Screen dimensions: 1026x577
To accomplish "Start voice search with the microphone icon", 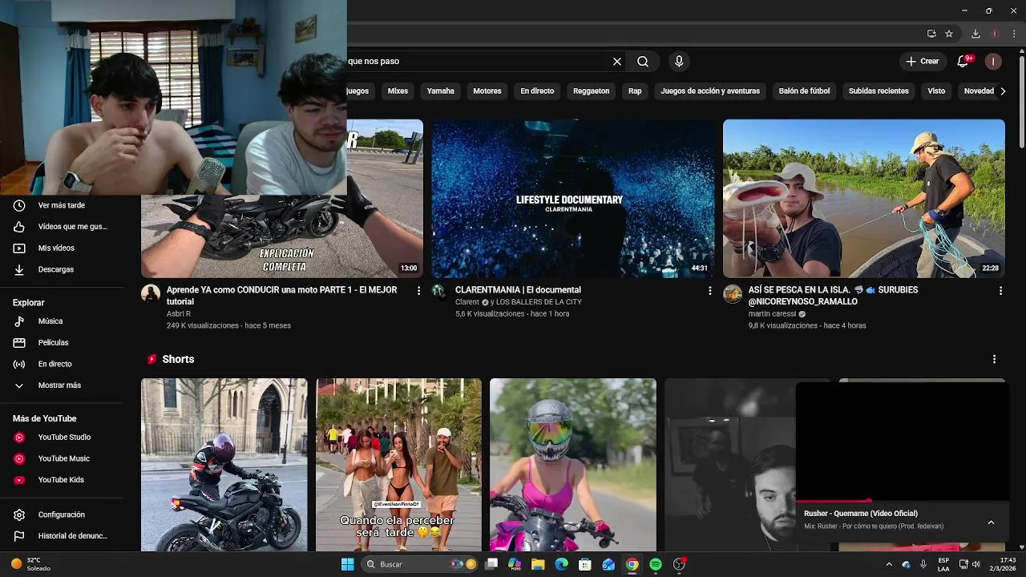I will (x=679, y=62).
